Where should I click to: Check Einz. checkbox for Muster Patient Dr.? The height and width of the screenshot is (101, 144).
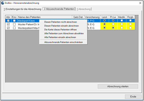tap(14, 24)
